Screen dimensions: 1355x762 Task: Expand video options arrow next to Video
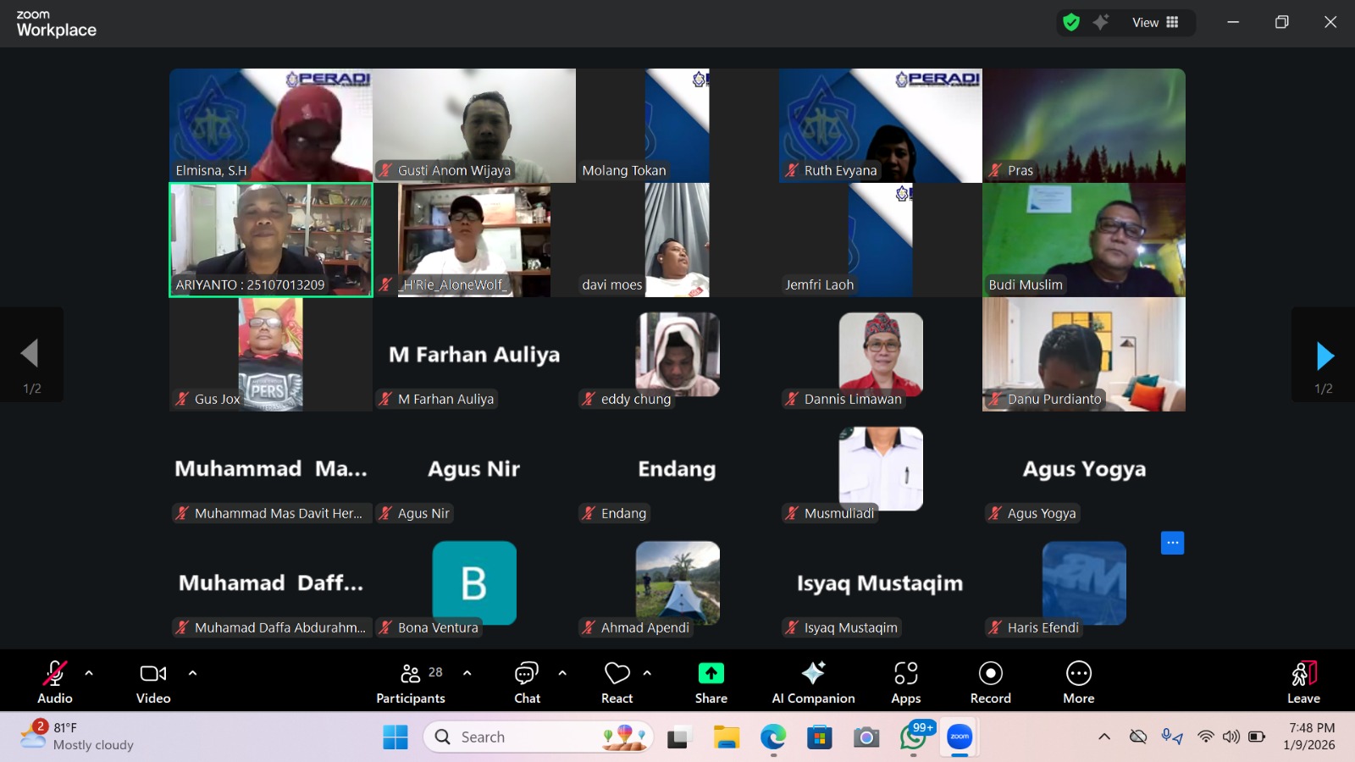pos(192,673)
